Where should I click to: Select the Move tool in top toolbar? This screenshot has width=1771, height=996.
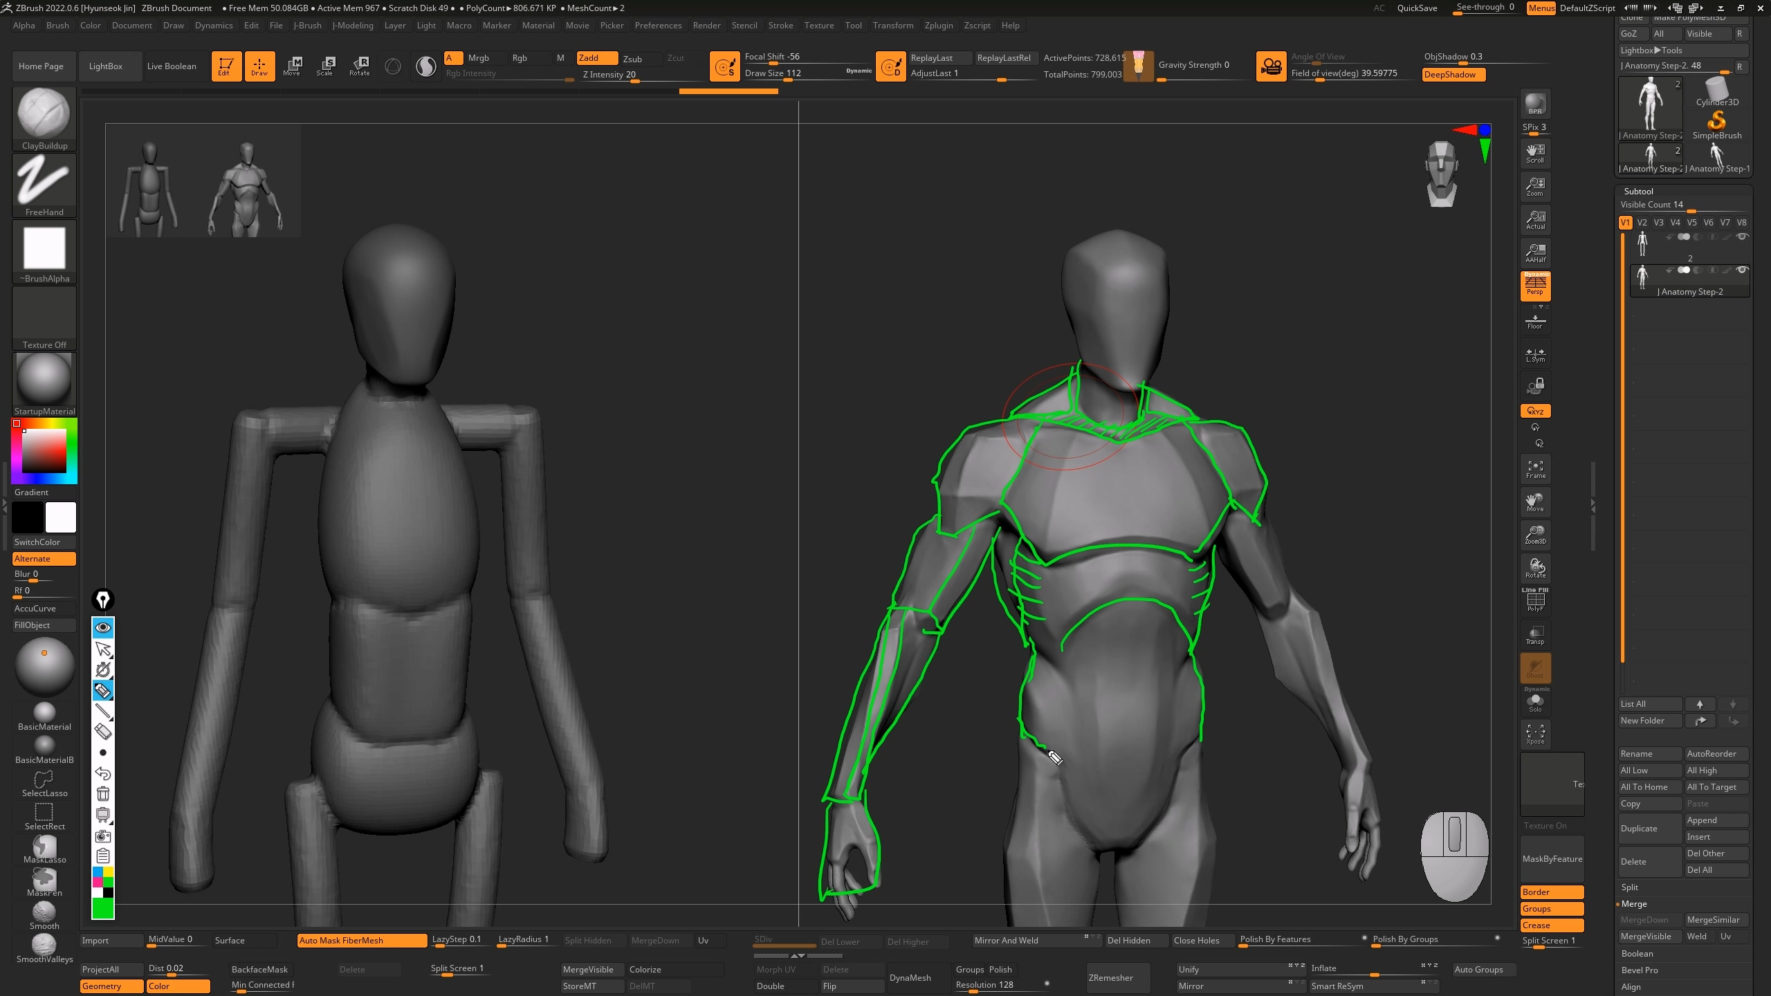[x=292, y=66]
